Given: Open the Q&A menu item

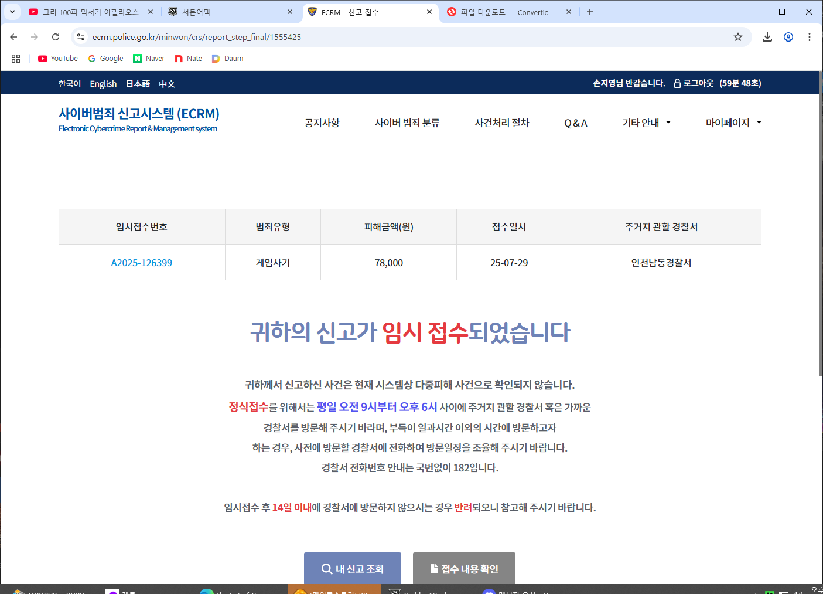Looking at the screenshot, I should tap(575, 123).
